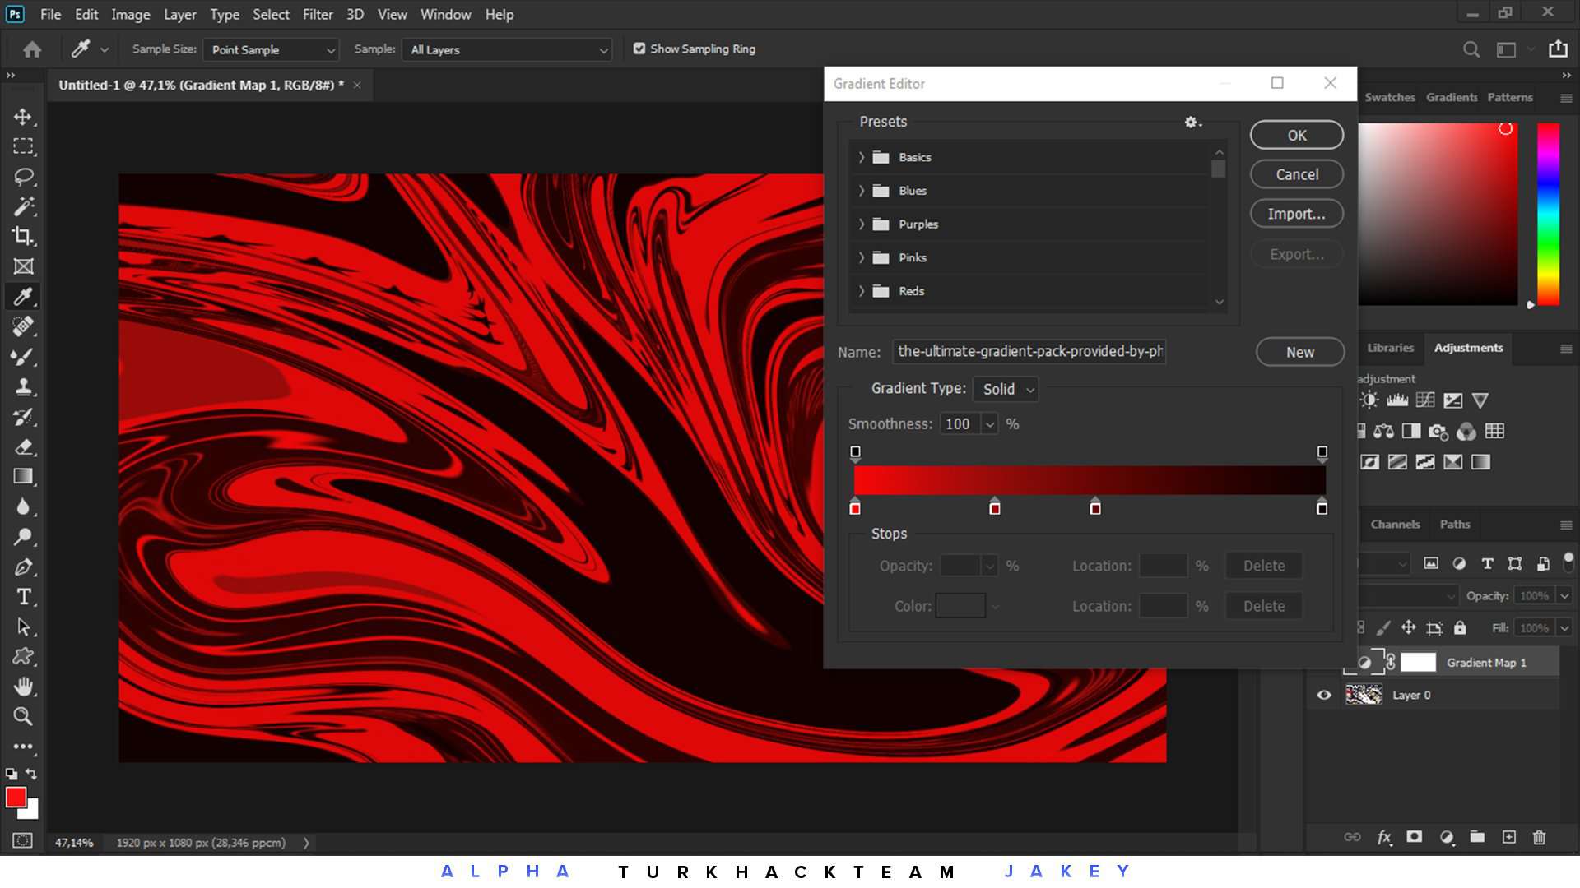
Task: Select the Rectangular Marquee tool
Action: (23, 146)
